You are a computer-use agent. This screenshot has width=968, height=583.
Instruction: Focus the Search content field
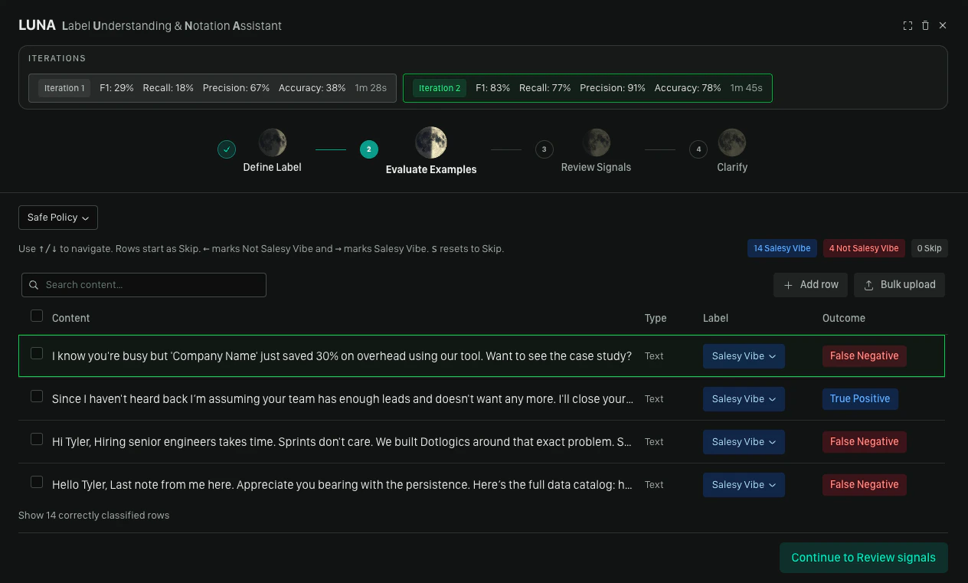144,285
